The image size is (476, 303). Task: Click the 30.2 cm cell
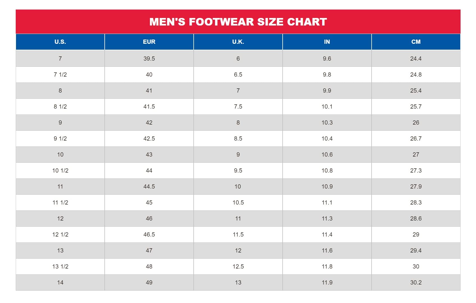[416, 283]
